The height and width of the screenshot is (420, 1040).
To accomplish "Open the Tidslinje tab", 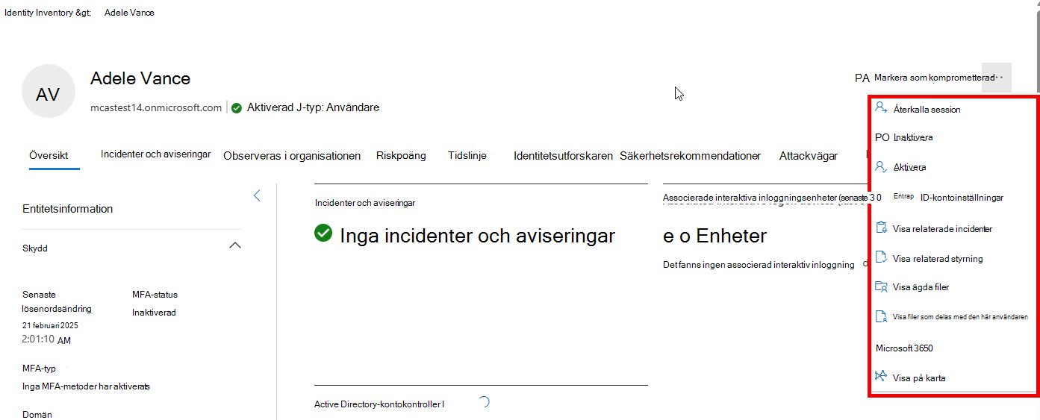I will [467, 155].
